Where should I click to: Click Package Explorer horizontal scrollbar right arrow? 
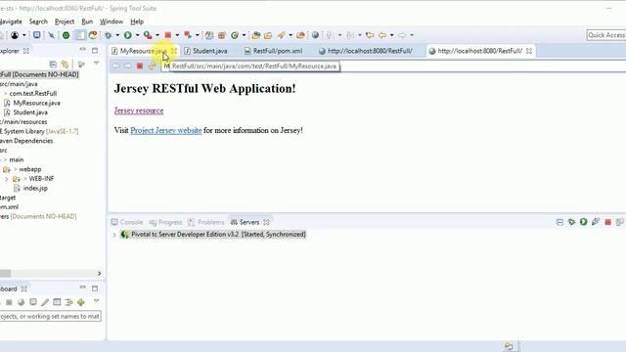[100, 274]
